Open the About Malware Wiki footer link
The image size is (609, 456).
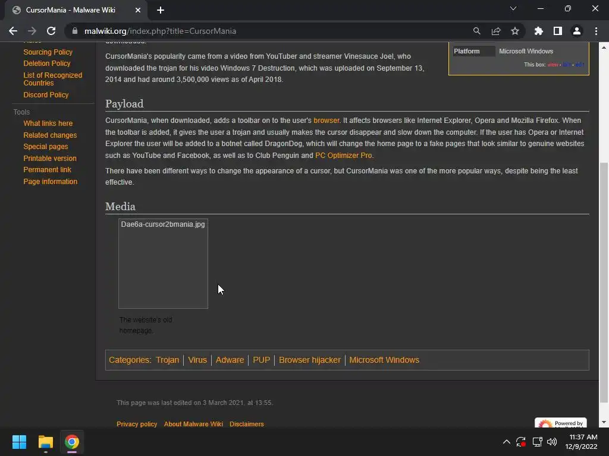coord(193,424)
